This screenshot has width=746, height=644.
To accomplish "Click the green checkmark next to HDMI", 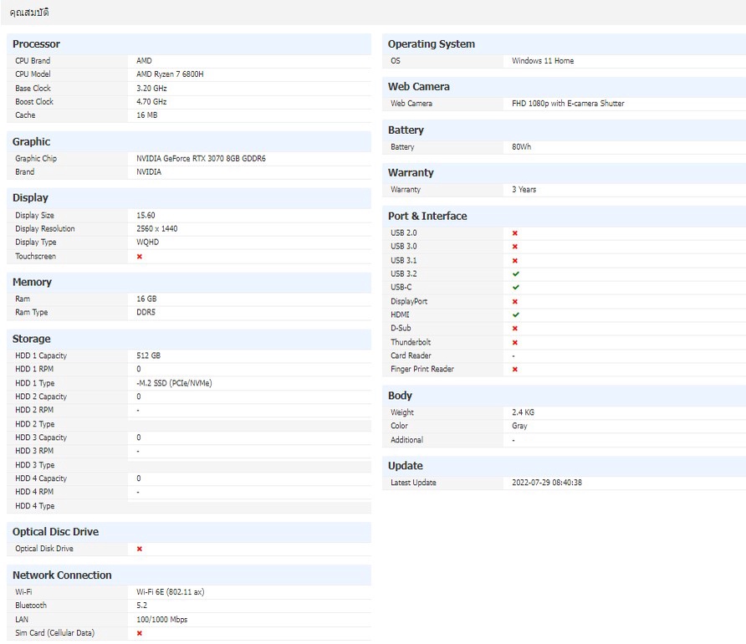I will pos(515,315).
